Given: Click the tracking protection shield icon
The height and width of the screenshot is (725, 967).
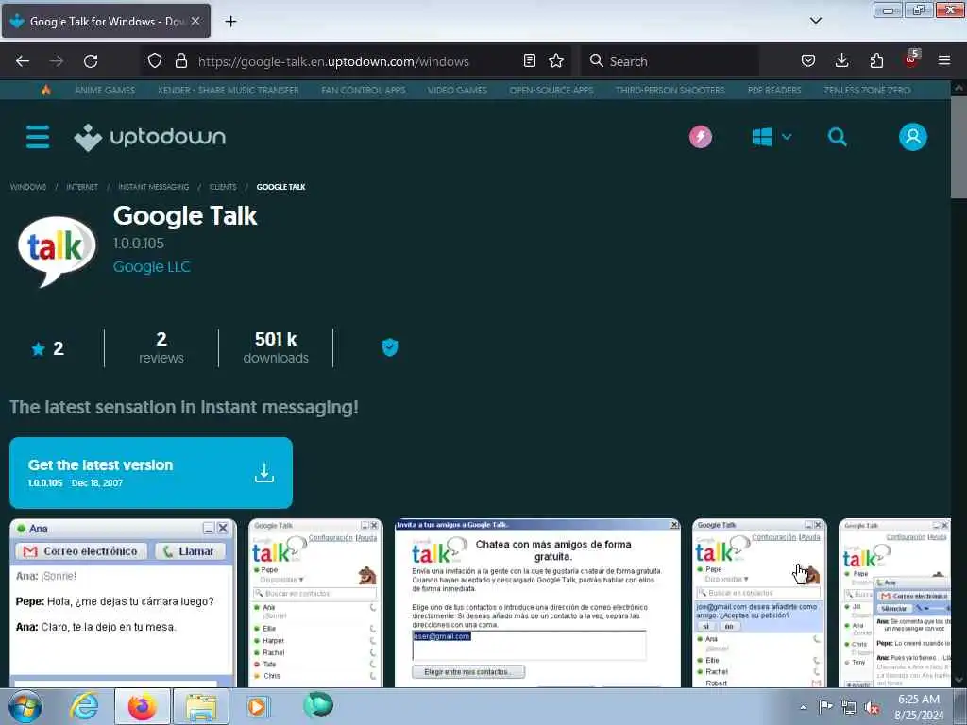Looking at the screenshot, I should pos(155,60).
